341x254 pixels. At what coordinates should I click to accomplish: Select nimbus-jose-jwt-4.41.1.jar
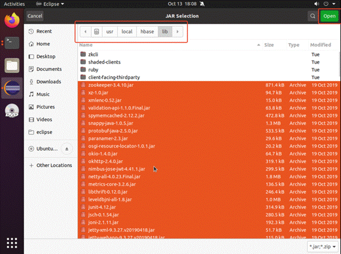point(208,169)
